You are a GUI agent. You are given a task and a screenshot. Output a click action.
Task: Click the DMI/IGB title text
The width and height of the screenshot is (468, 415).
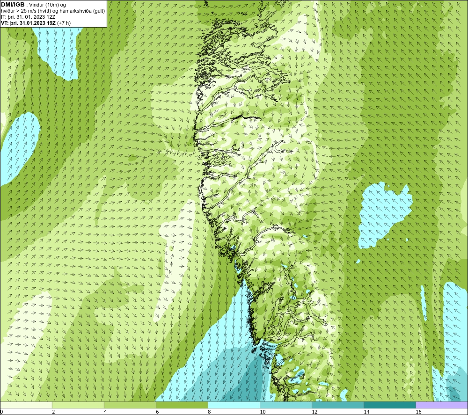tap(13, 5)
